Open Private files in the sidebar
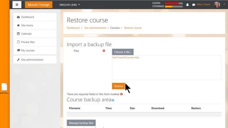 (x=35, y=42)
